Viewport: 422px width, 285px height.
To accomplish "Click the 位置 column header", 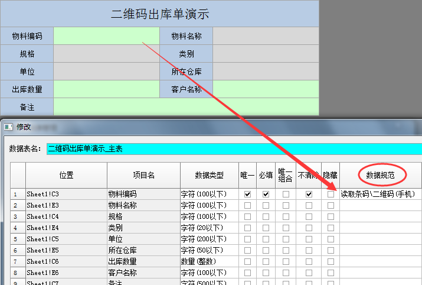I will (66, 175).
